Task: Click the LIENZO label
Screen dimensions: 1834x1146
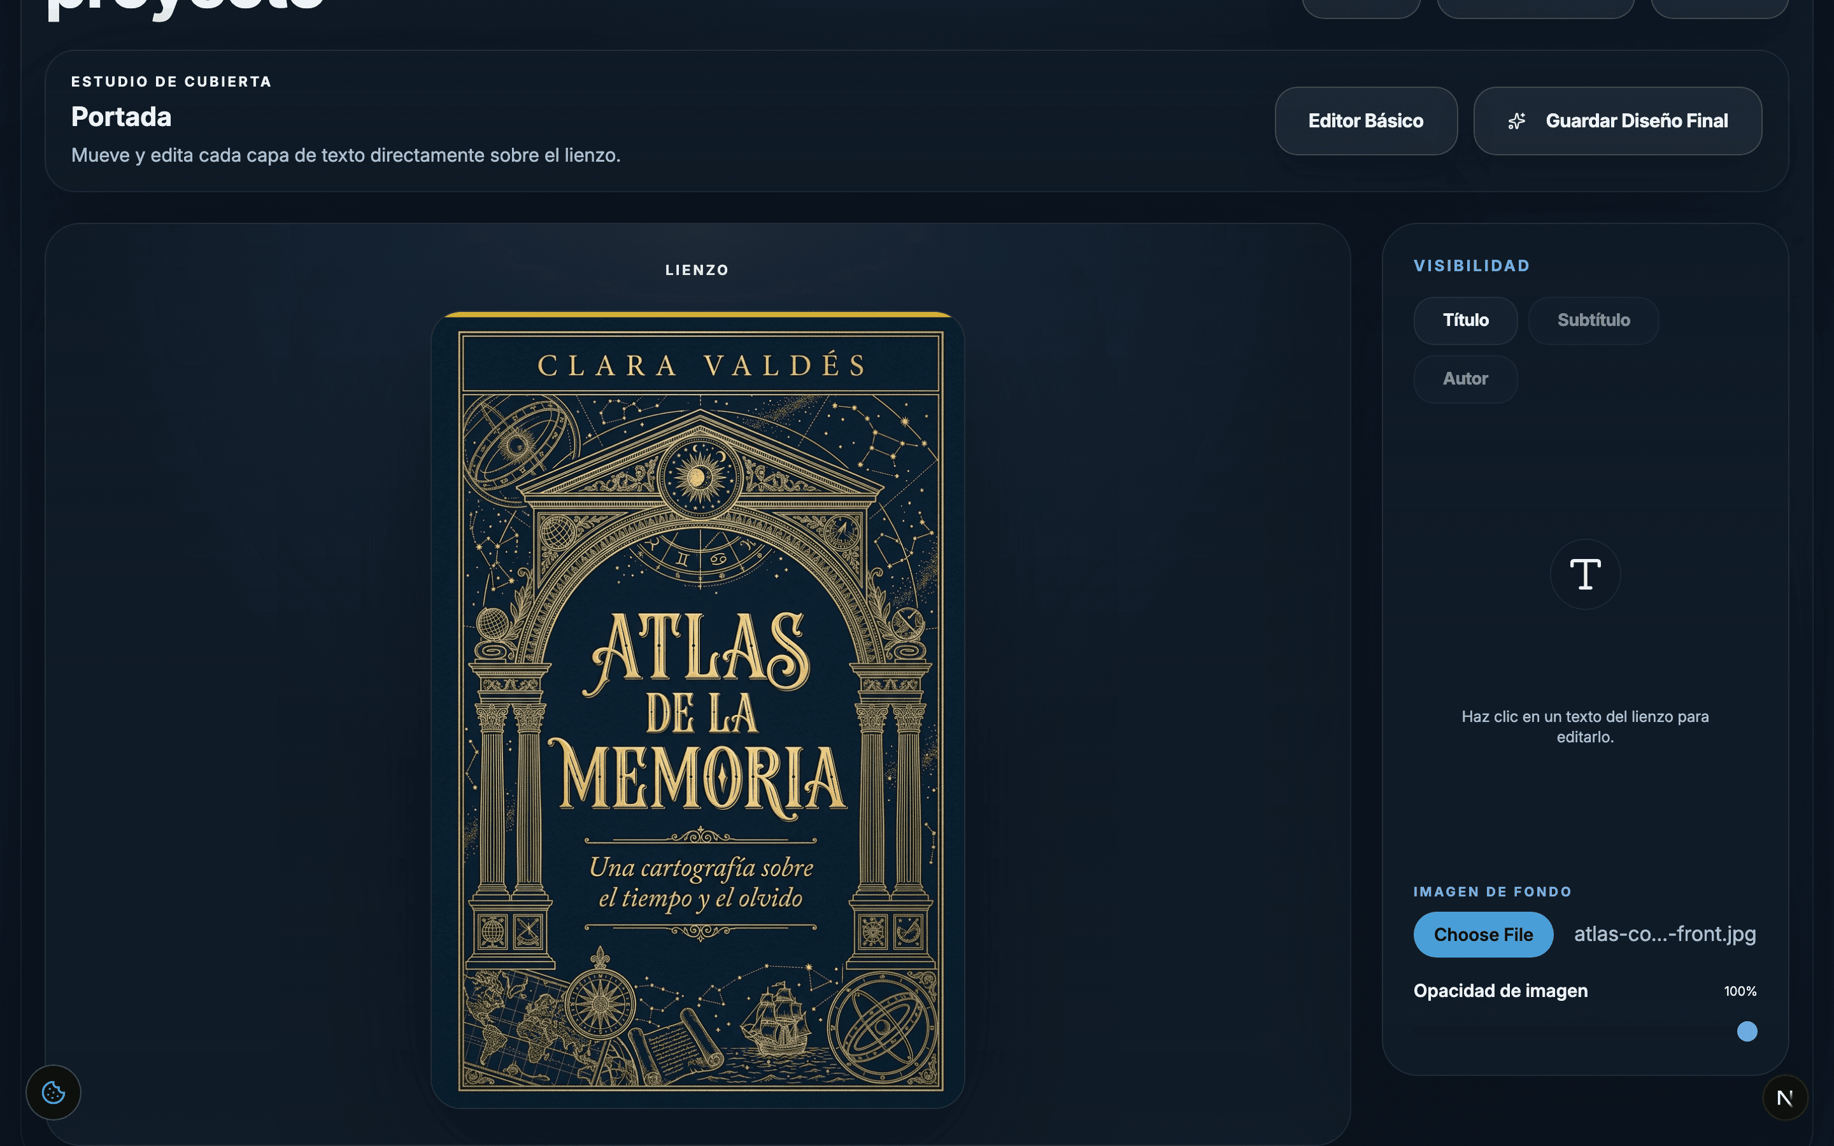Action: [697, 270]
